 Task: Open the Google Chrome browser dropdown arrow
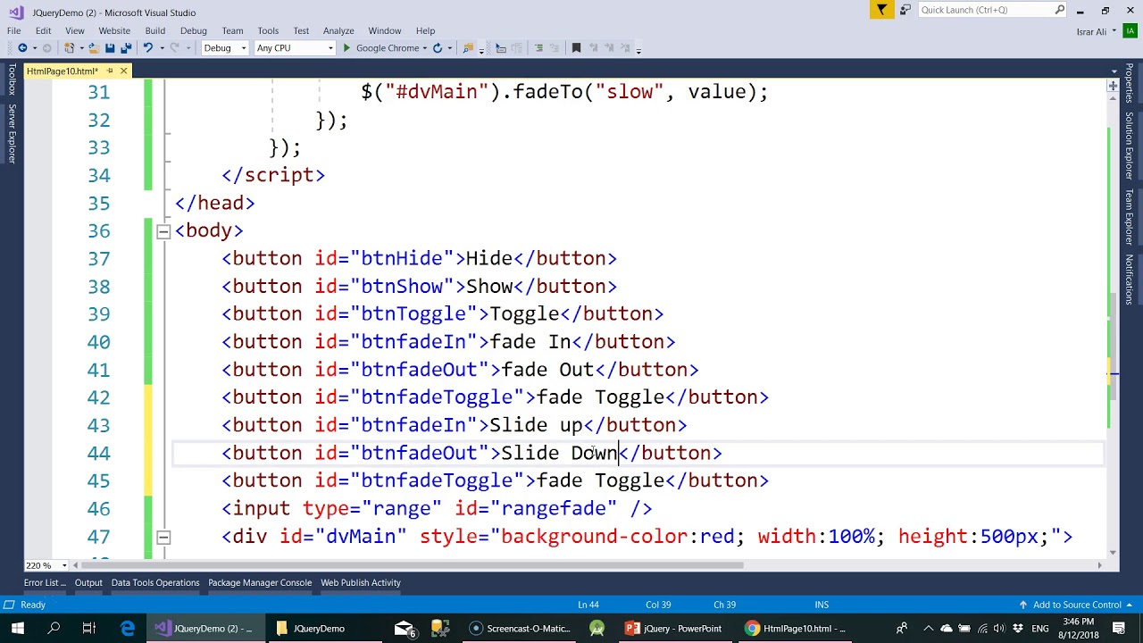425,48
